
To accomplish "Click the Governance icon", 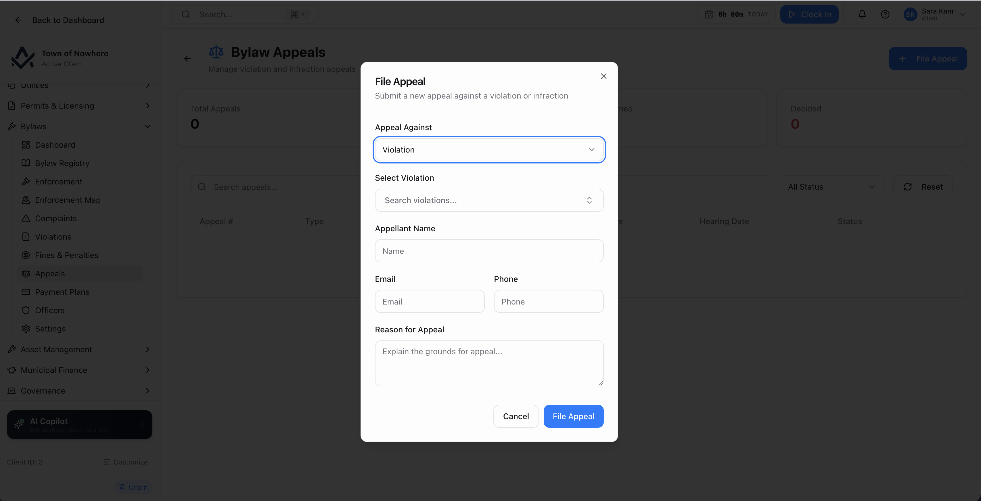I will 12,391.
